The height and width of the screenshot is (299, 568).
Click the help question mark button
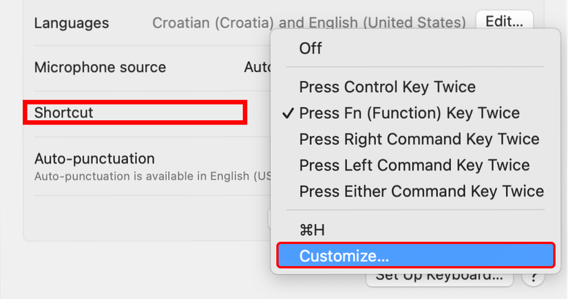coord(532,278)
